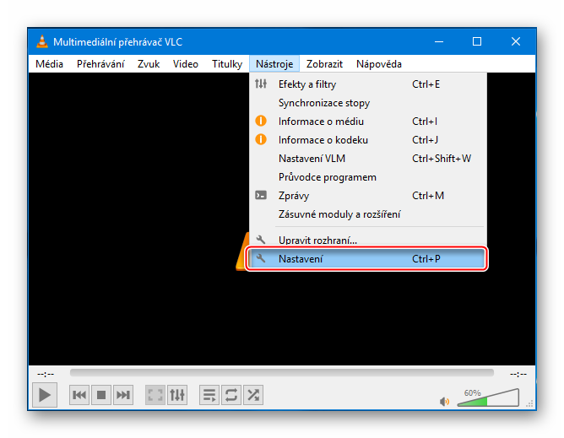Open the Titulky menu

coord(227,64)
